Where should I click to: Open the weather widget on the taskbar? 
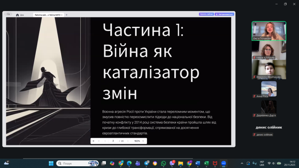(x=6, y=163)
